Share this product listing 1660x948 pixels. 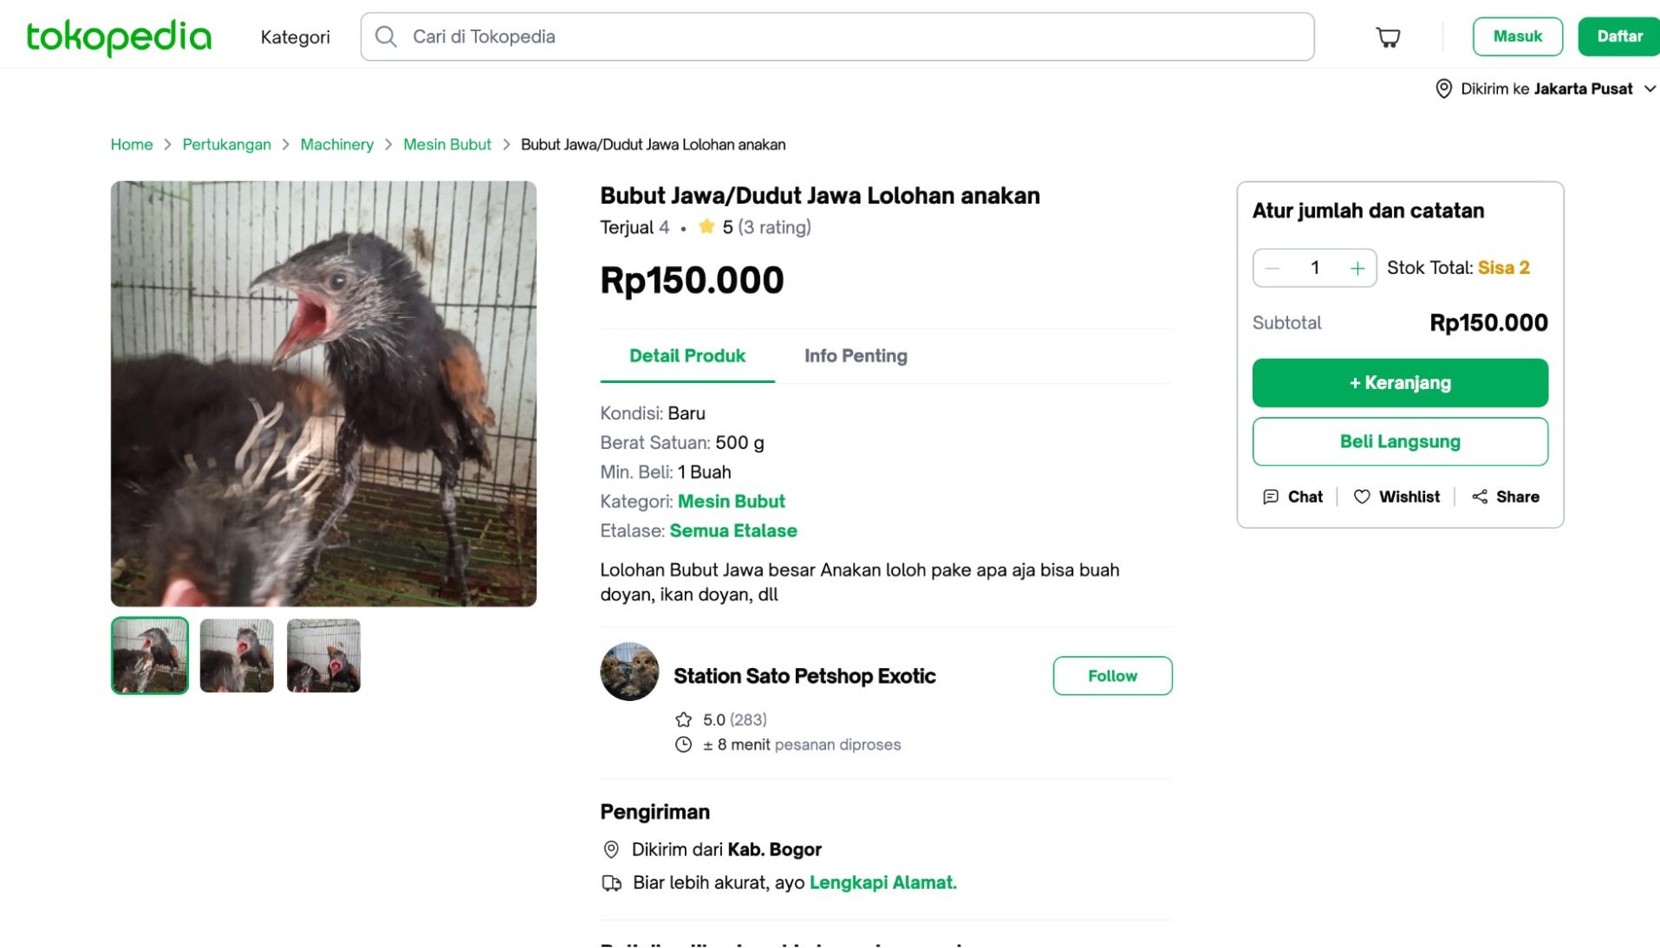point(1505,497)
